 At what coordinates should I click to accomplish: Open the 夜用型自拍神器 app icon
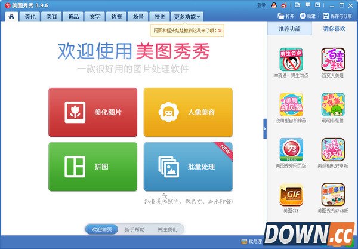click(x=291, y=104)
